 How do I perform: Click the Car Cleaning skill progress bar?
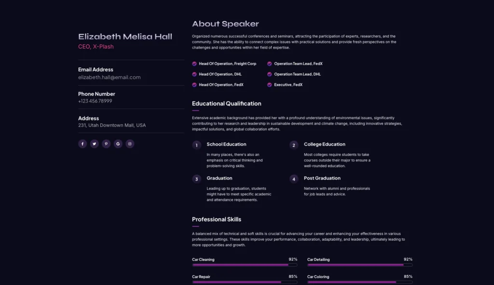click(x=245, y=265)
